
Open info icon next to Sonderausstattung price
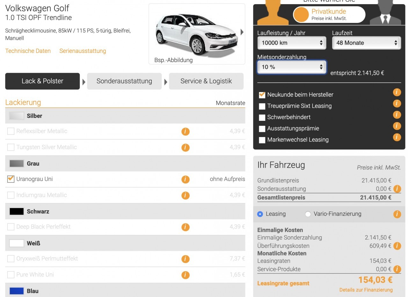coord(397,189)
